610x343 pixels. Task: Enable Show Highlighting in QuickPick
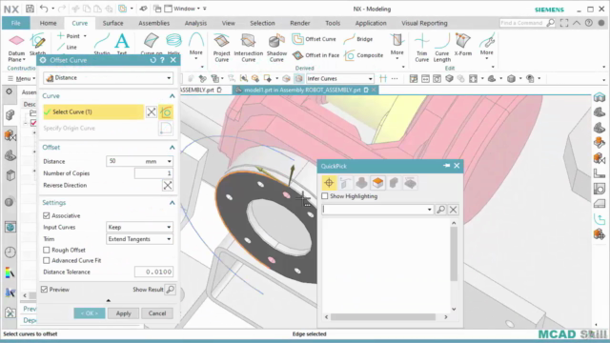click(x=325, y=196)
